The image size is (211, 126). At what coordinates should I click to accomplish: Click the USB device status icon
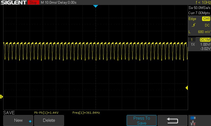coord(193,118)
